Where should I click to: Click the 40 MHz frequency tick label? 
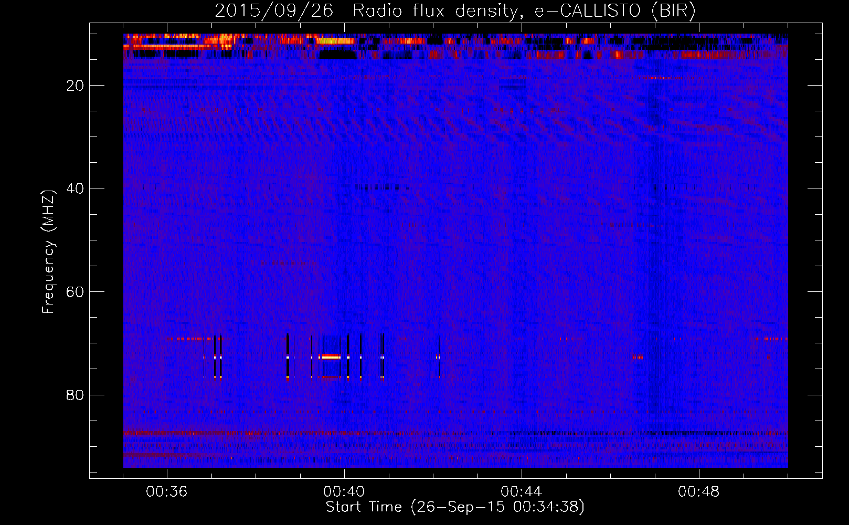[x=75, y=188]
